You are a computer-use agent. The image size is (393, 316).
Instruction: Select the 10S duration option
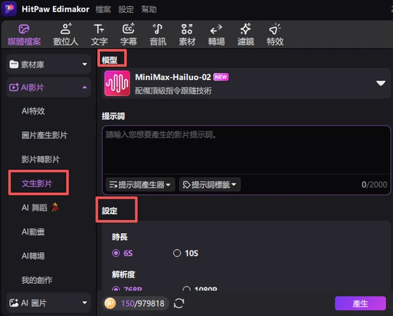point(186,254)
